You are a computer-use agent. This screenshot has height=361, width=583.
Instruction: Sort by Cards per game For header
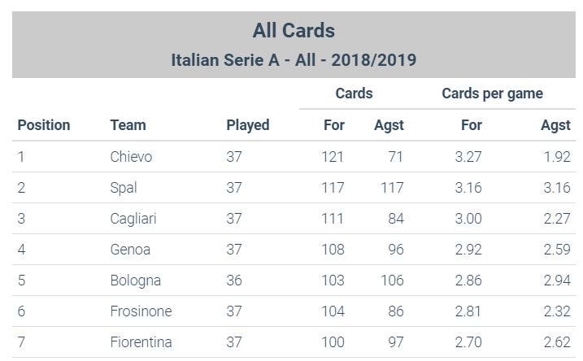click(471, 125)
